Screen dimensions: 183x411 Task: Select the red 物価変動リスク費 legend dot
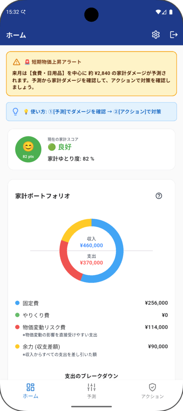pos(18,327)
